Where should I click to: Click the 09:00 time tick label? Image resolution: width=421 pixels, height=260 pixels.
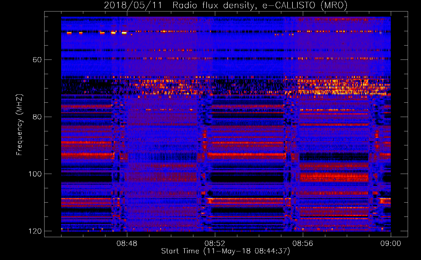[391, 244]
